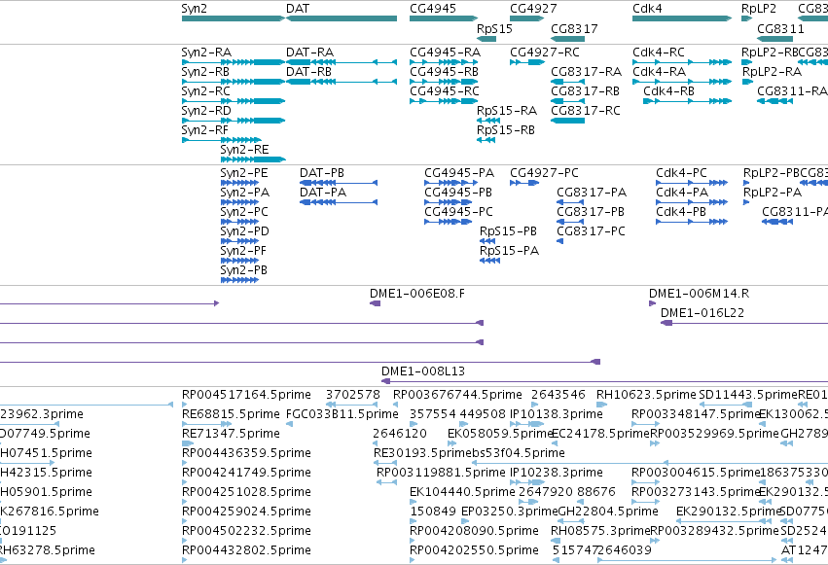Screen dimensions: 828x565
Task: Select the DAT gene bar
Action: click(342, 18)
